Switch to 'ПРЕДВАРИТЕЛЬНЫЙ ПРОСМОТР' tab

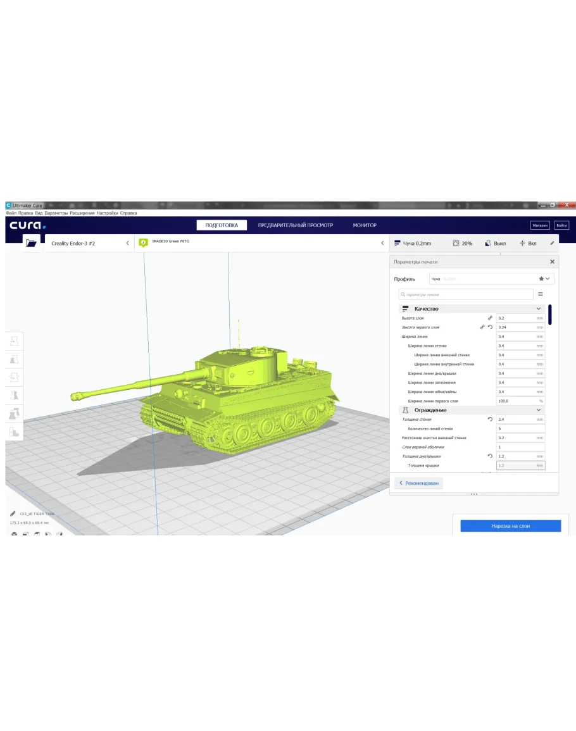295,225
